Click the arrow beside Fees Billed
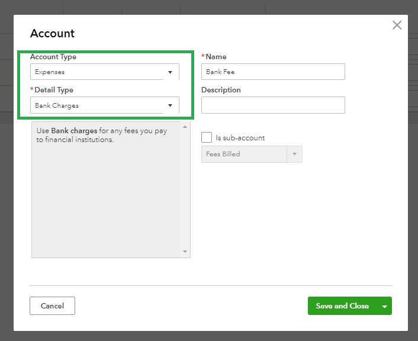418x341 pixels. coord(294,155)
